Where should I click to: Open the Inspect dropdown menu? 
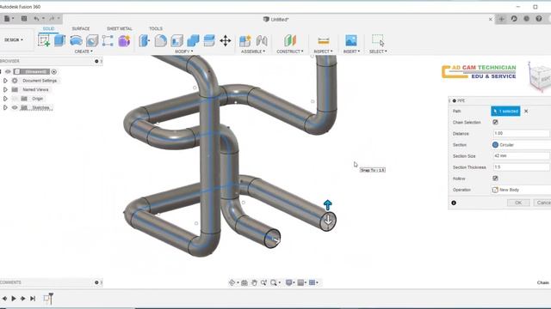(323, 51)
